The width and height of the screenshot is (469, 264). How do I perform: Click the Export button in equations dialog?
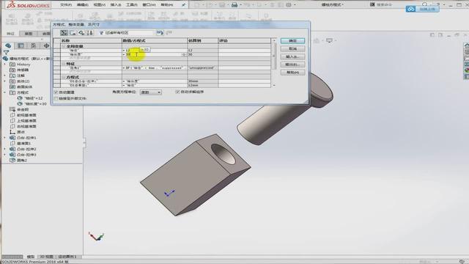292,65
